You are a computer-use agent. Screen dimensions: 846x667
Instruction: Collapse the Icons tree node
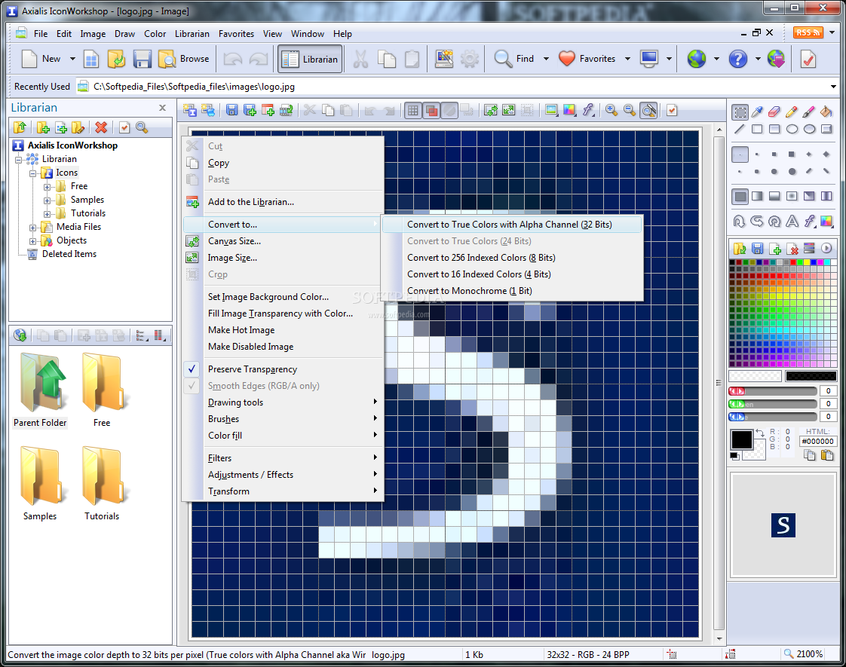(x=33, y=173)
